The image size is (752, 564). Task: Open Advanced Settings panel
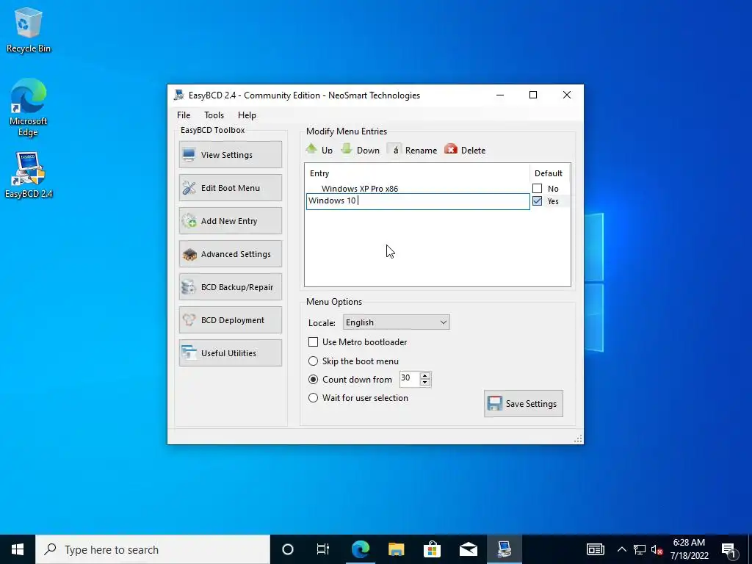(x=230, y=253)
